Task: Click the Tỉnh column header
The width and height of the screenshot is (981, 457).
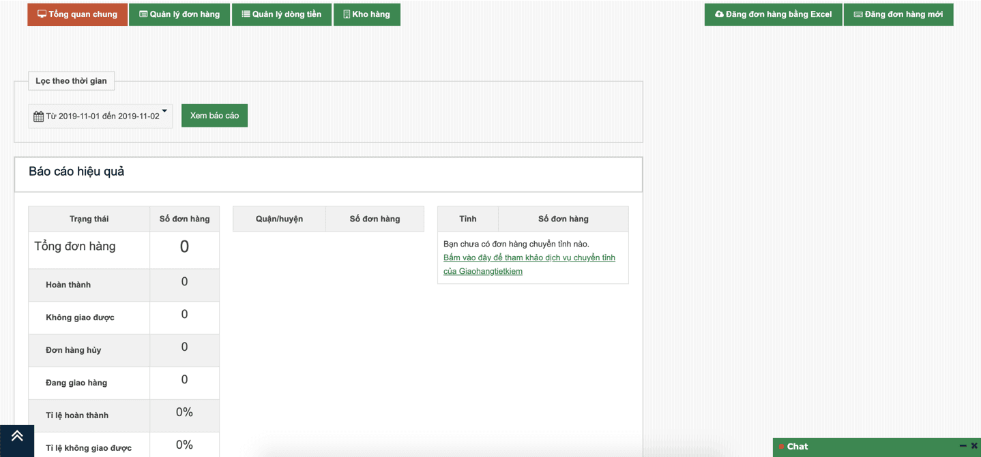Action: (468, 219)
